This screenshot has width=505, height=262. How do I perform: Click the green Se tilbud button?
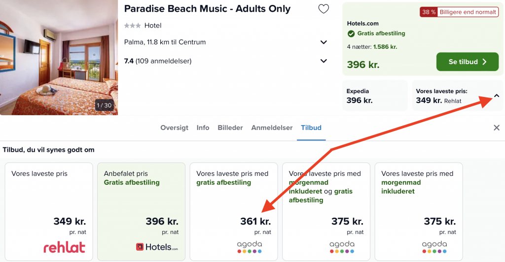pyautogui.click(x=468, y=62)
